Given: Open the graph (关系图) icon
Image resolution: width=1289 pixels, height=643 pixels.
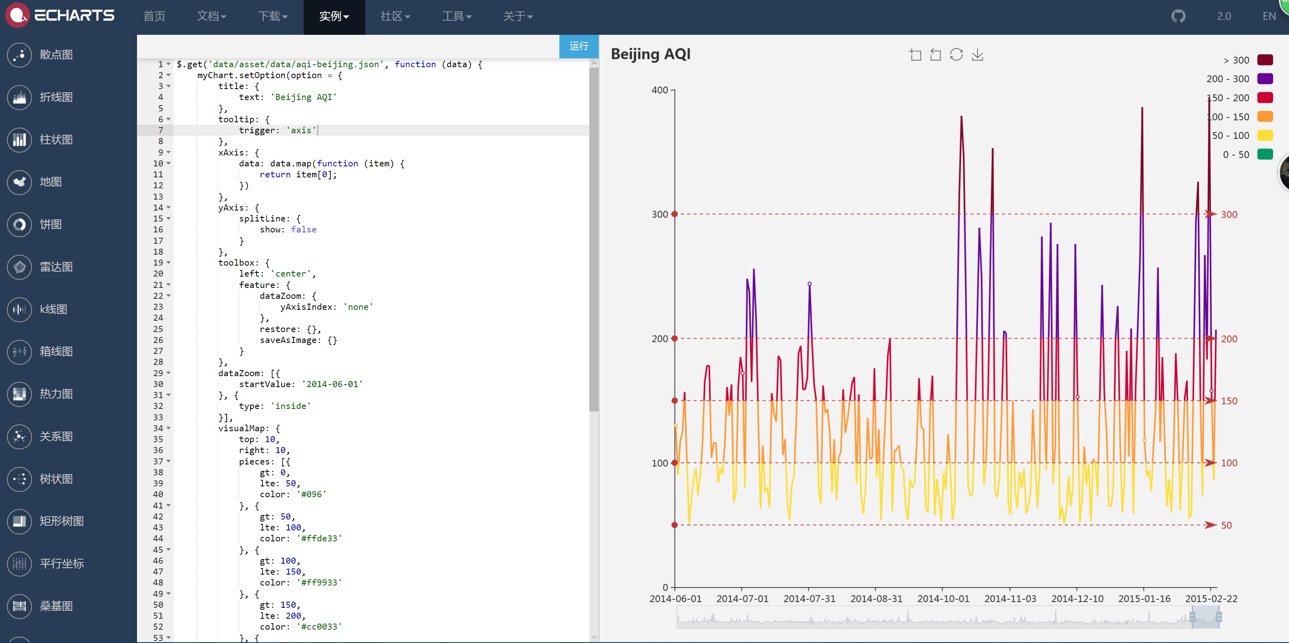Looking at the screenshot, I should point(19,436).
